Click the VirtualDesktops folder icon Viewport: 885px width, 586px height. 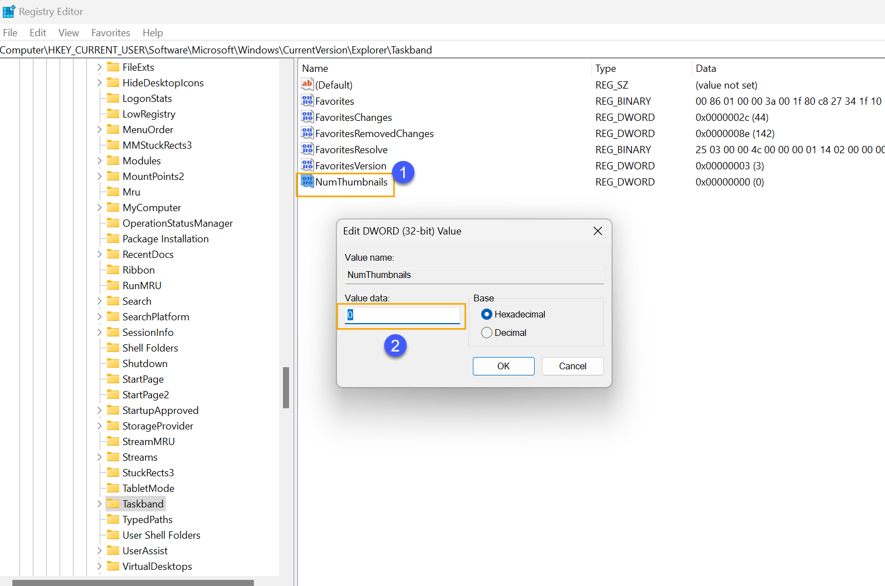[x=113, y=566]
